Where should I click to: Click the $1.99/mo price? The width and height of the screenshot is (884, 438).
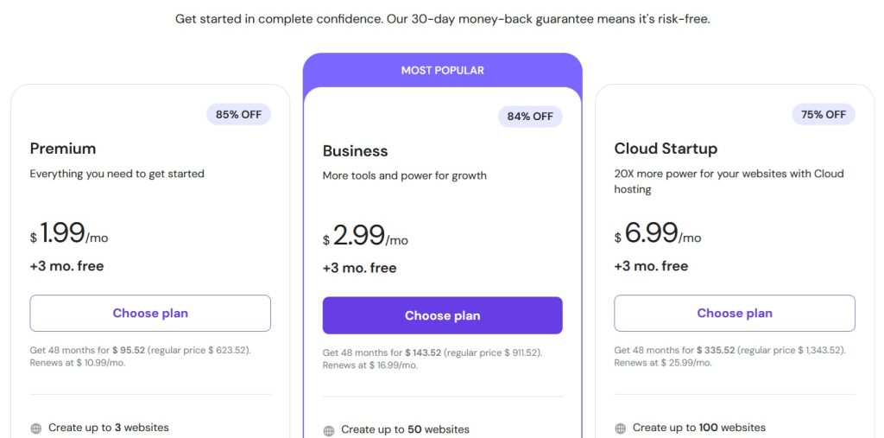69,233
